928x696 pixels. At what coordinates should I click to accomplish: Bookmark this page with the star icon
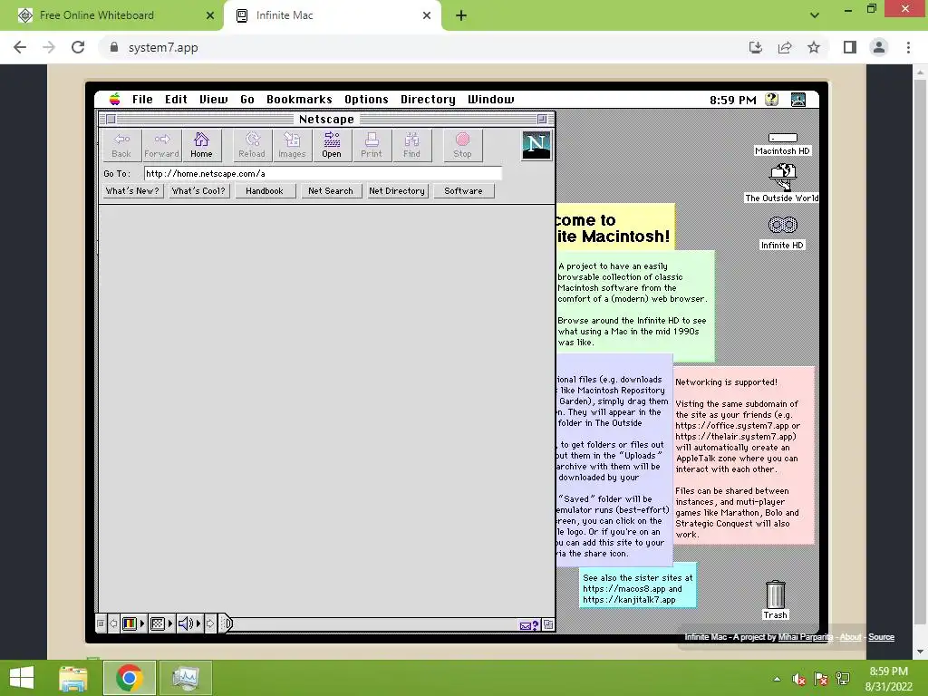pos(814,47)
